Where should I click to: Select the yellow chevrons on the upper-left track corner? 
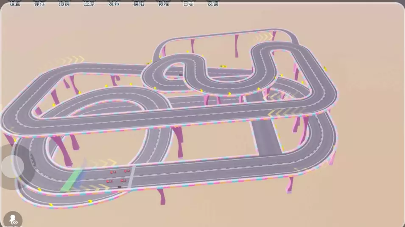75,60
